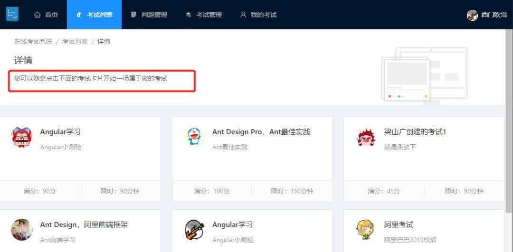Click the 西门吹雪 user avatar
Viewport: 513px width, 252px height.
pos(472,15)
